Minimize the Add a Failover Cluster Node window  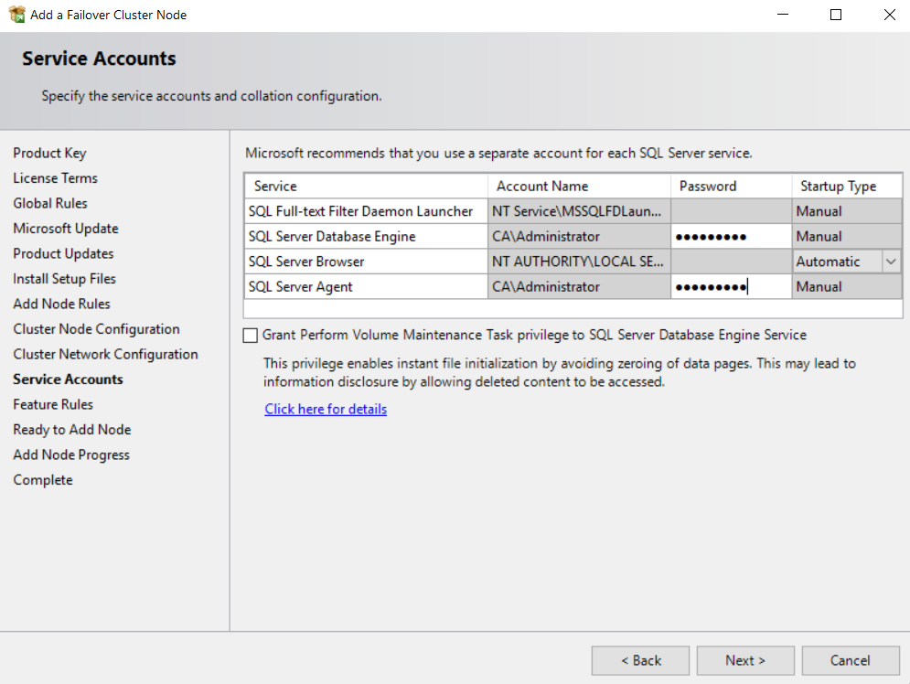point(783,15)
